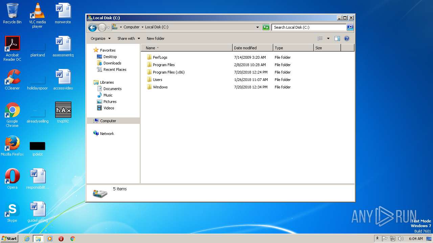Go back with the Explorer Back arrow

(92, 27)
